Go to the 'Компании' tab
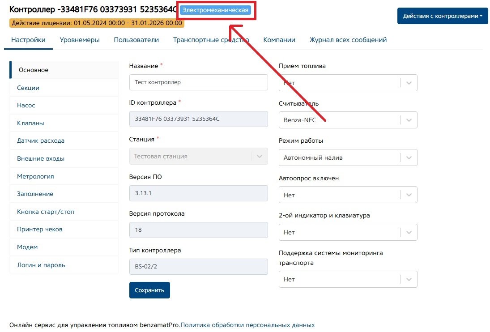 point(279,40)
